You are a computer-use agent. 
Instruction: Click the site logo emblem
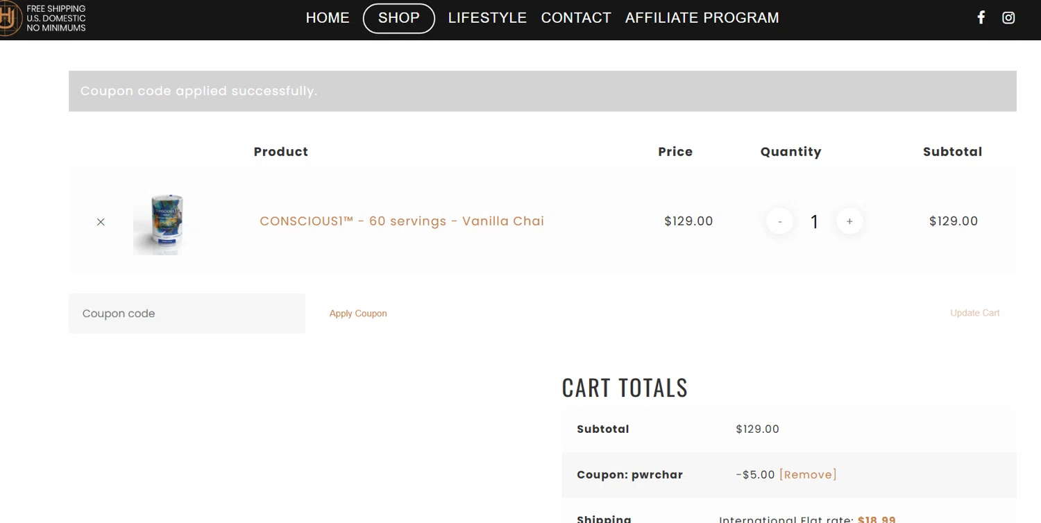click(x=10, y=19)
